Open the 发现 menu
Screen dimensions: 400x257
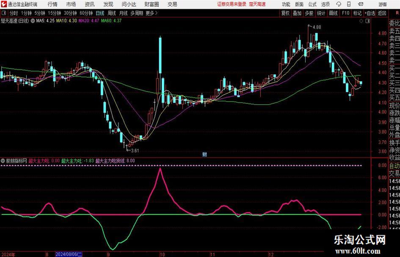click(108, 4)
